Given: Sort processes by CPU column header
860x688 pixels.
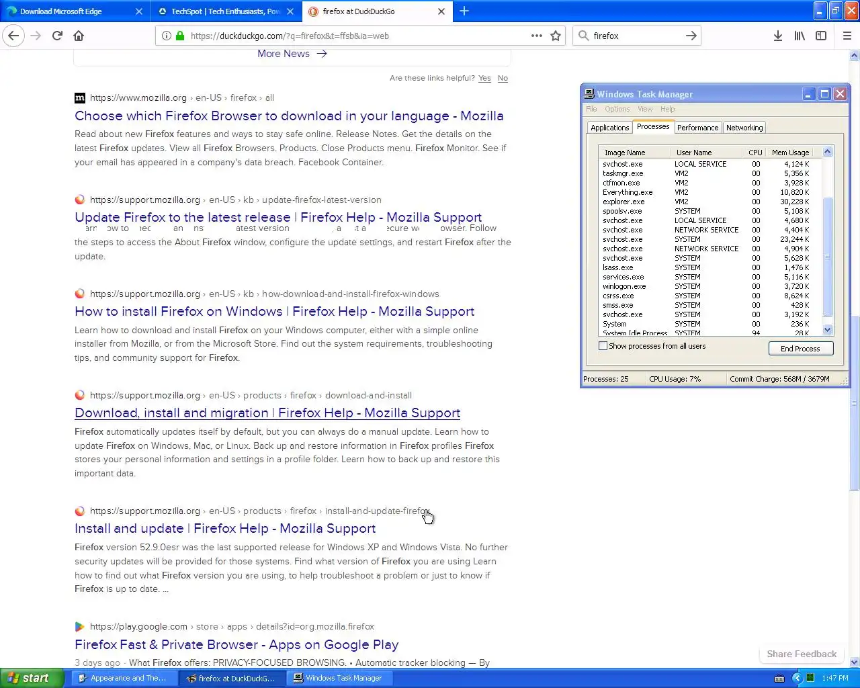Looking at the screenshot, I should [754, 153].
